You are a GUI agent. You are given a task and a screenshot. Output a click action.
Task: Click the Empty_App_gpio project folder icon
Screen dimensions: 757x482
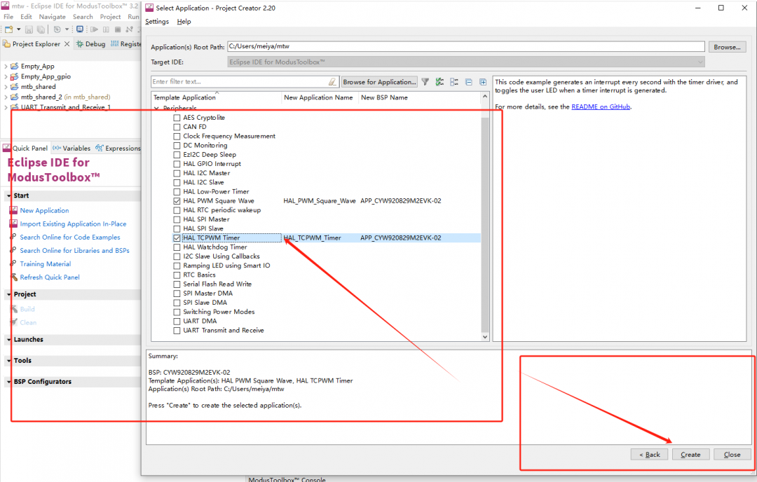15,76
